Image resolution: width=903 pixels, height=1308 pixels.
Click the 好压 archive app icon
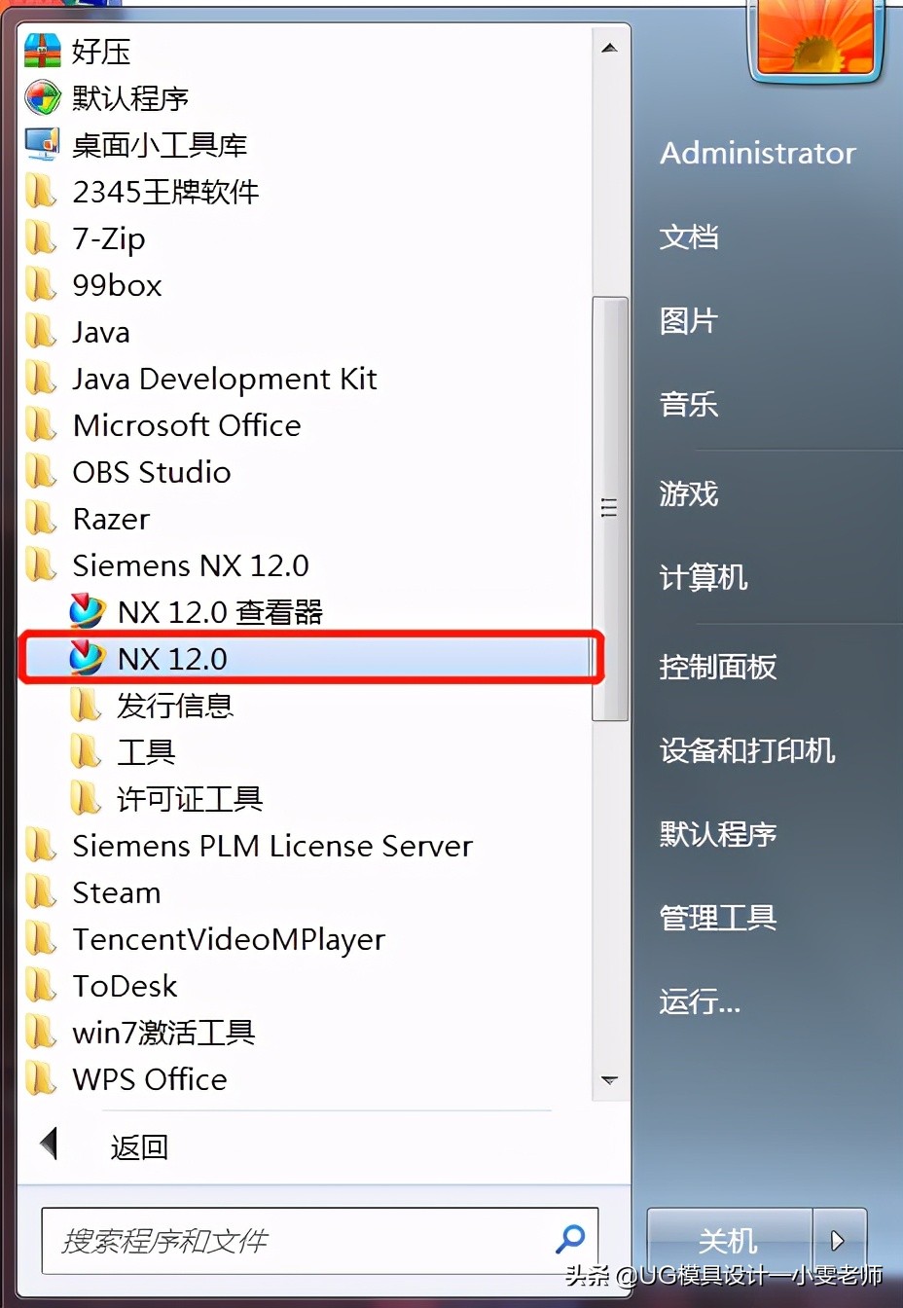tap(42, 51)
